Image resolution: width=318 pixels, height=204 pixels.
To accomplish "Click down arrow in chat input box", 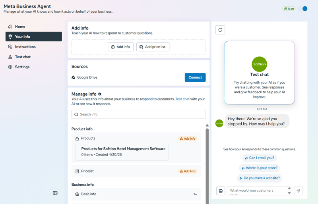I will [289, 193].
